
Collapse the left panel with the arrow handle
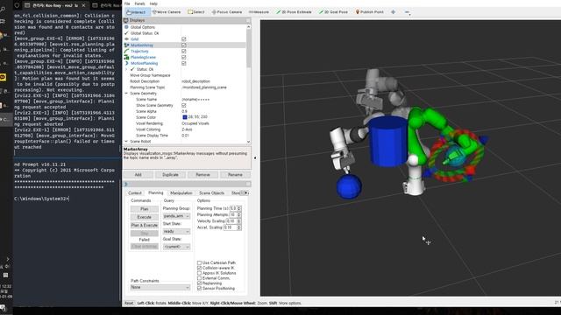(255, 157)
